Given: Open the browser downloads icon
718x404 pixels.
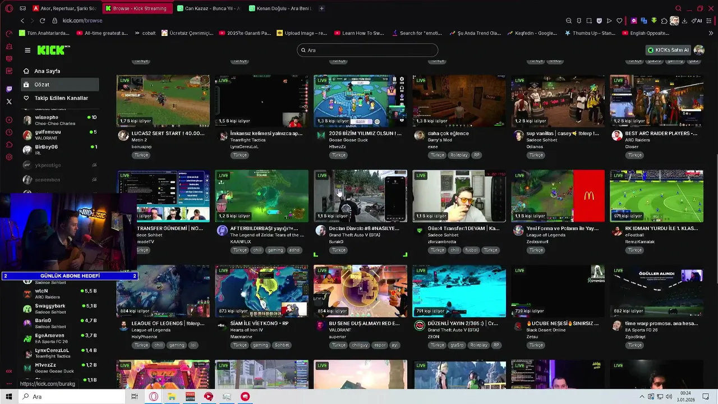Looking at the screenshot, I should click(x=684, y=21).
